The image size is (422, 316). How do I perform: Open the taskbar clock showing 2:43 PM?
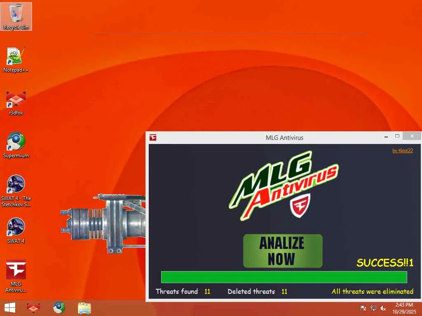pos(404,308)
